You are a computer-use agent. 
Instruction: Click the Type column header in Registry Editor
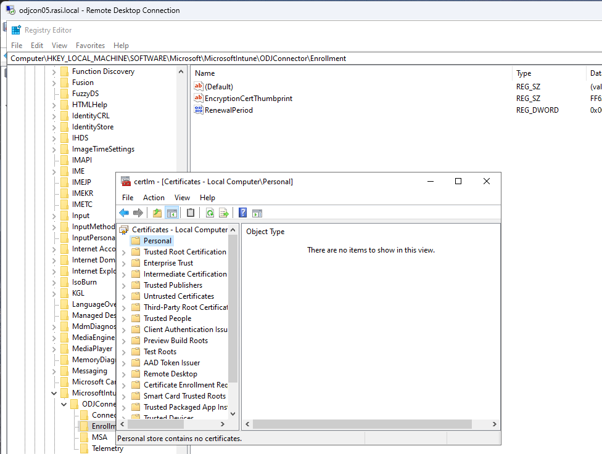(x=524, y=73)
